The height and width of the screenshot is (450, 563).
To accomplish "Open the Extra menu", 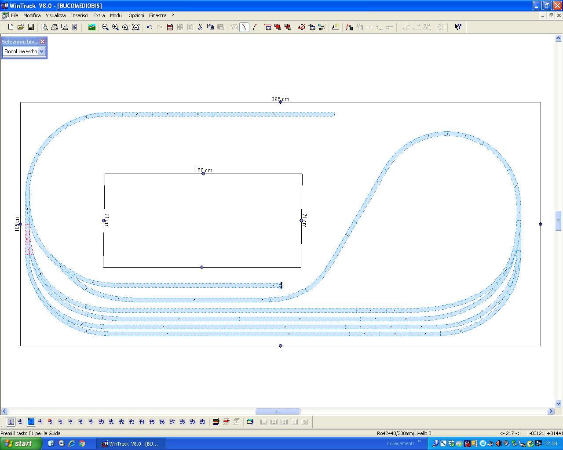I will click(x=99, y=15).
